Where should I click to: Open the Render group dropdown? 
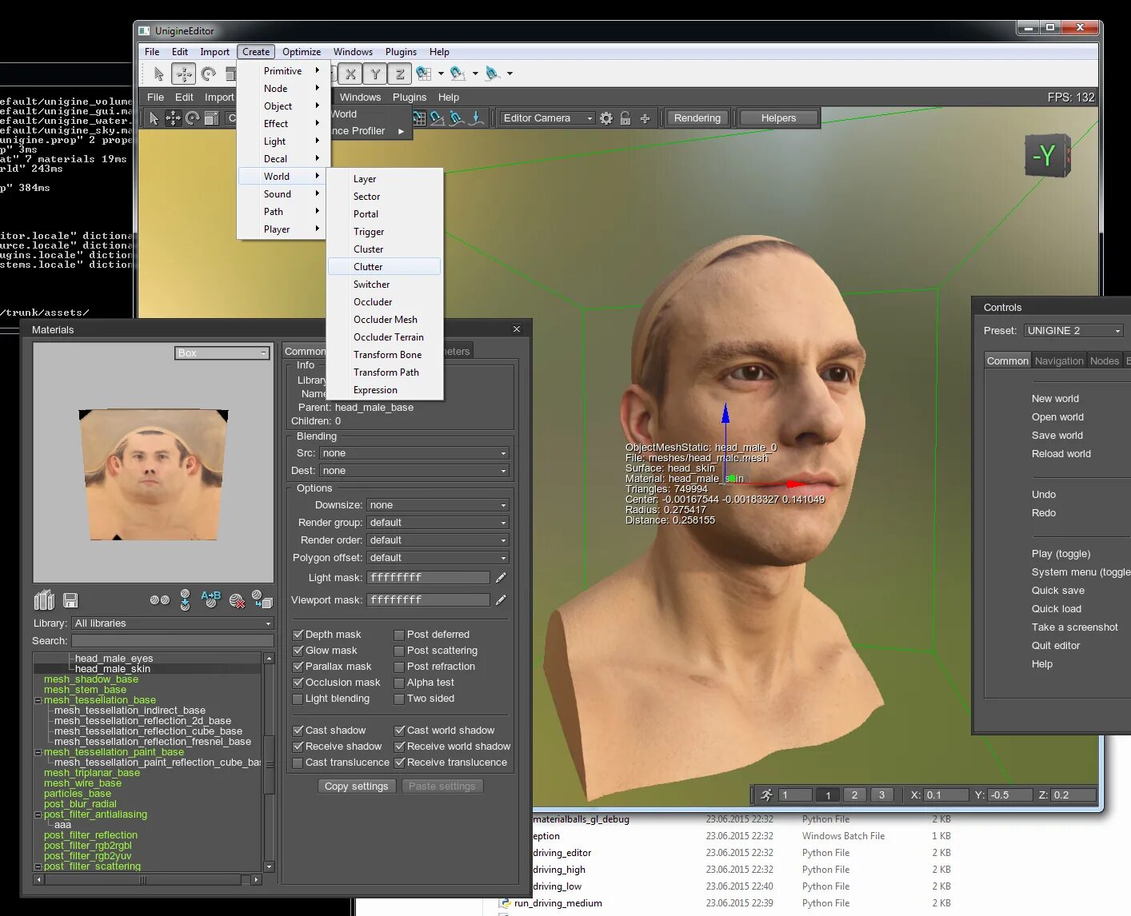pos(438,523)
